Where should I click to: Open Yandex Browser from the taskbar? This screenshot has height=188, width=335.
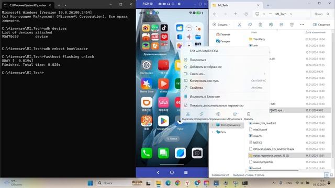point(187,183)
